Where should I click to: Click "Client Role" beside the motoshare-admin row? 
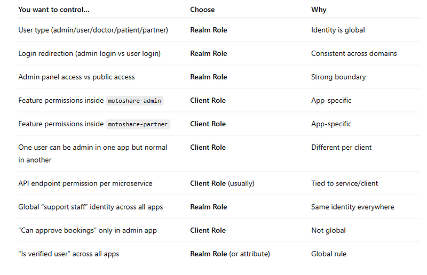208,100
